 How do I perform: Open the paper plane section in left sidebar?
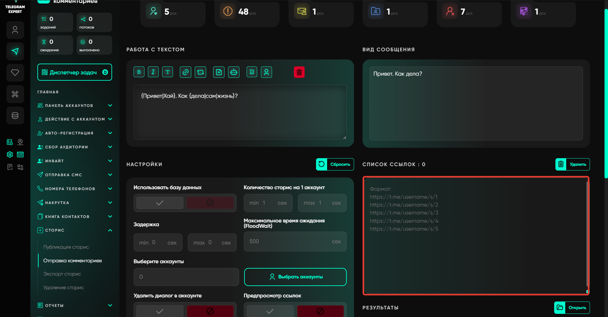pyautogui.click(x=15, y=51)
